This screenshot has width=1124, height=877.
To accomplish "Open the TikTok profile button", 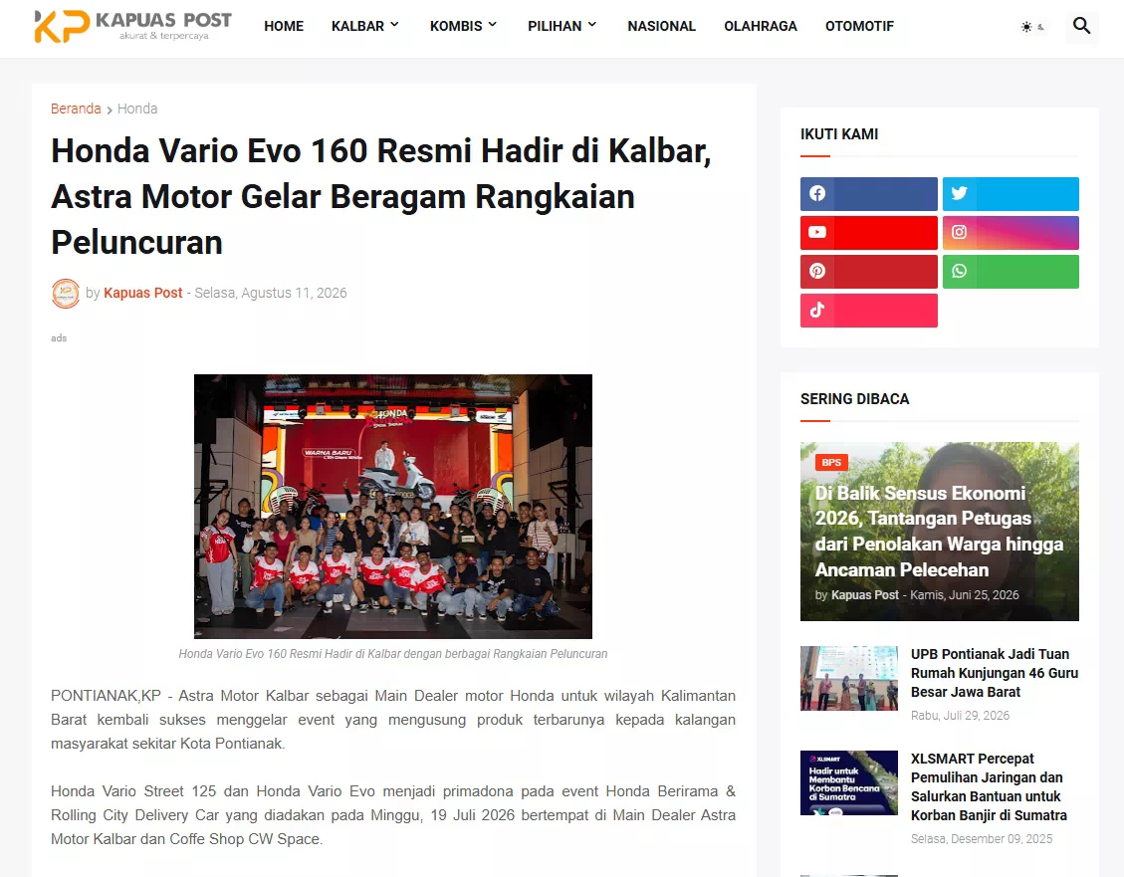I will point(869,311).
